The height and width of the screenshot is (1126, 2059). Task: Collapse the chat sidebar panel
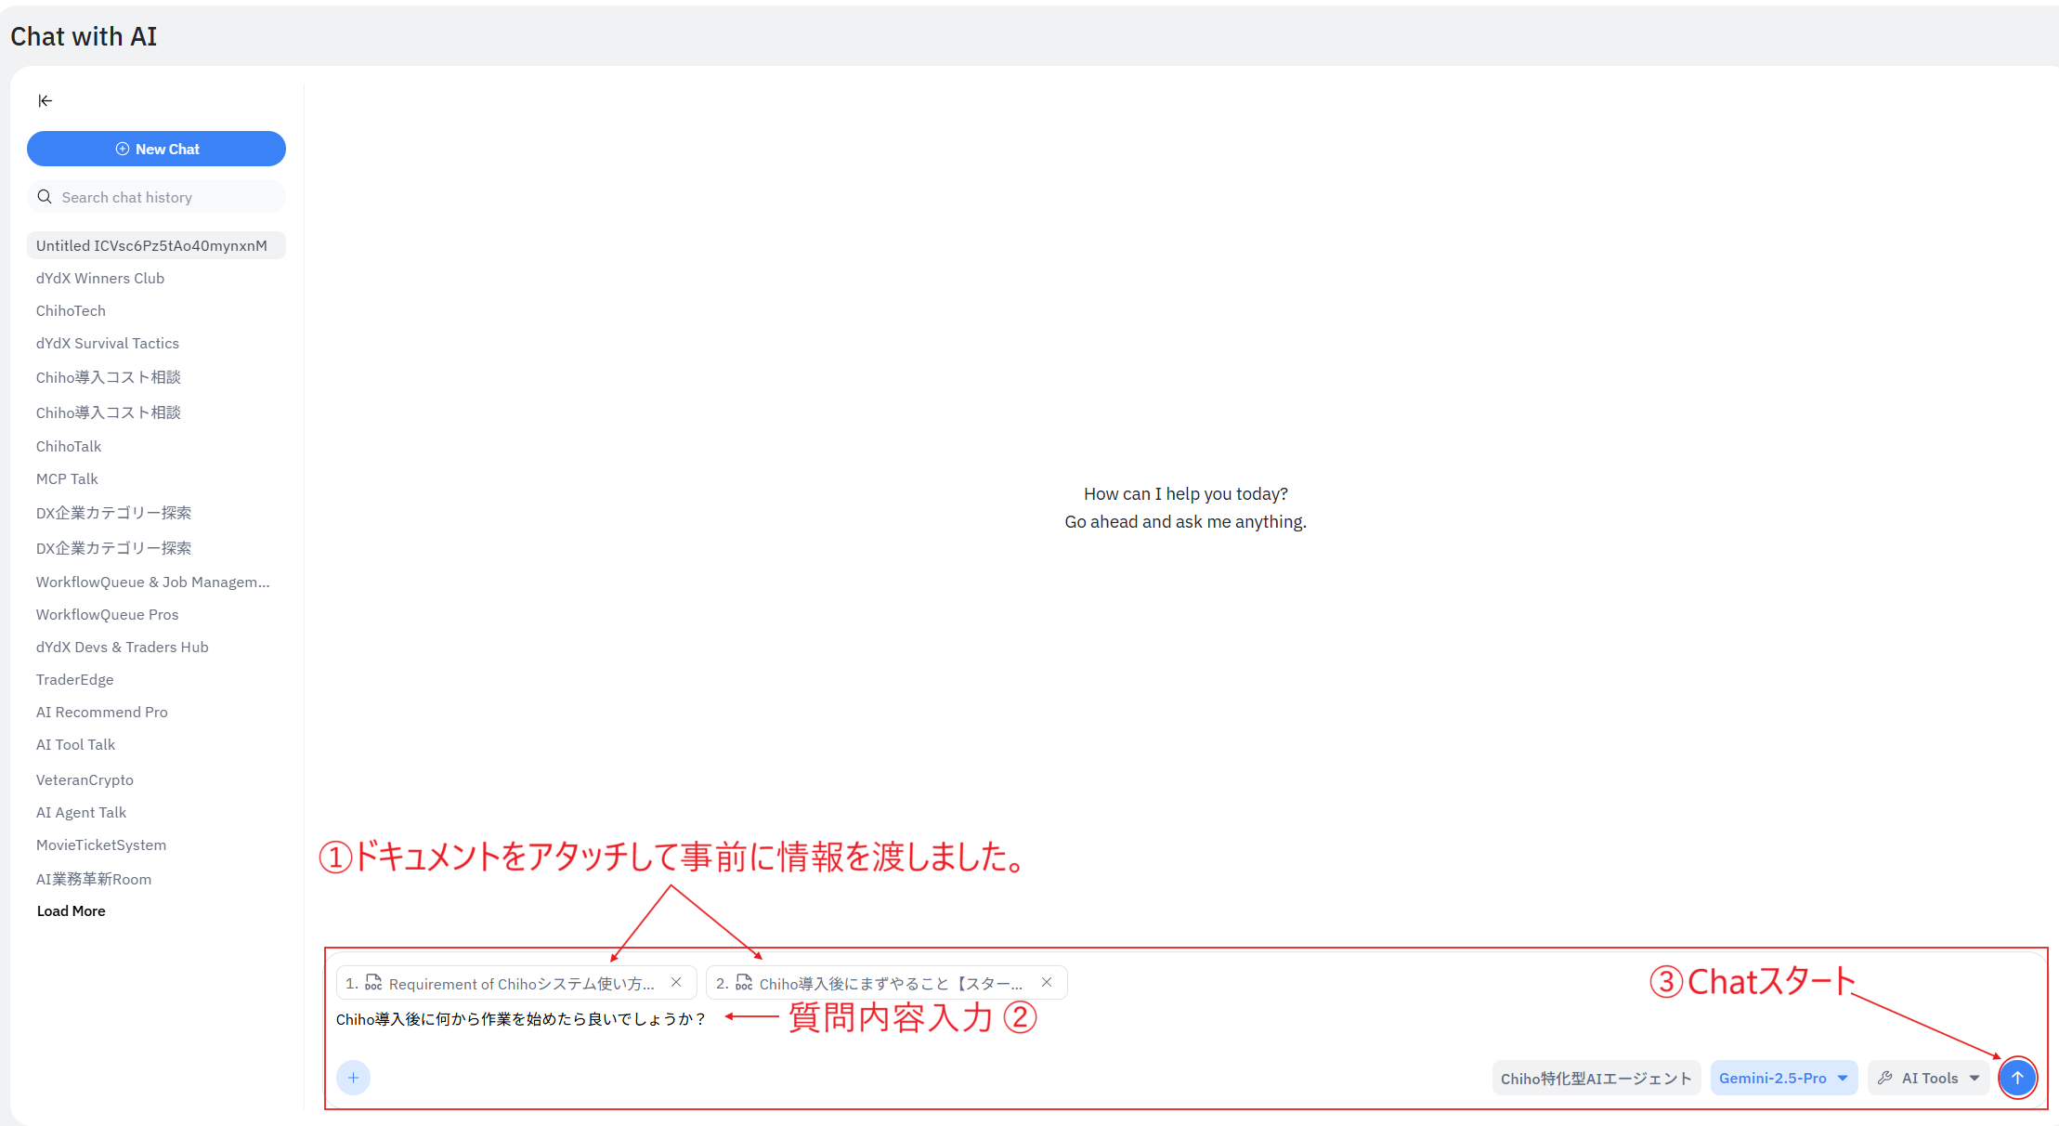[45, 100]
